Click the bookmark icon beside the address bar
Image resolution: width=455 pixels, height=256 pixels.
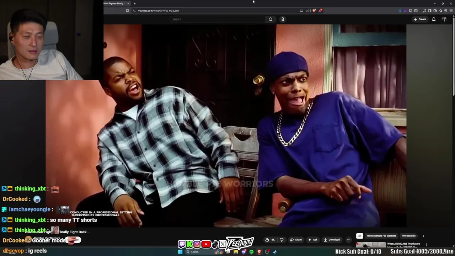(127, 11)
